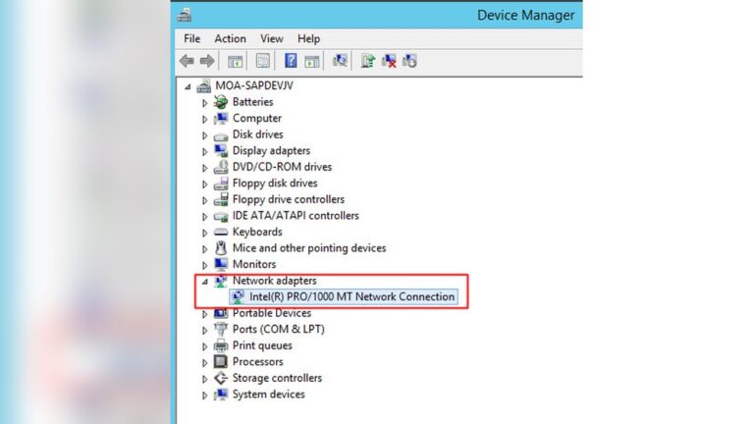Viewport: 754px width, 424px height.
Task: Click the Disable device down-arrow icon
Action: pyautogui.click(x=409, y=61)
